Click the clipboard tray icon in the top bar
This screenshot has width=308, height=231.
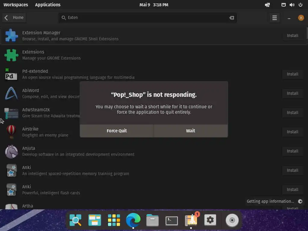click(283, 5)
